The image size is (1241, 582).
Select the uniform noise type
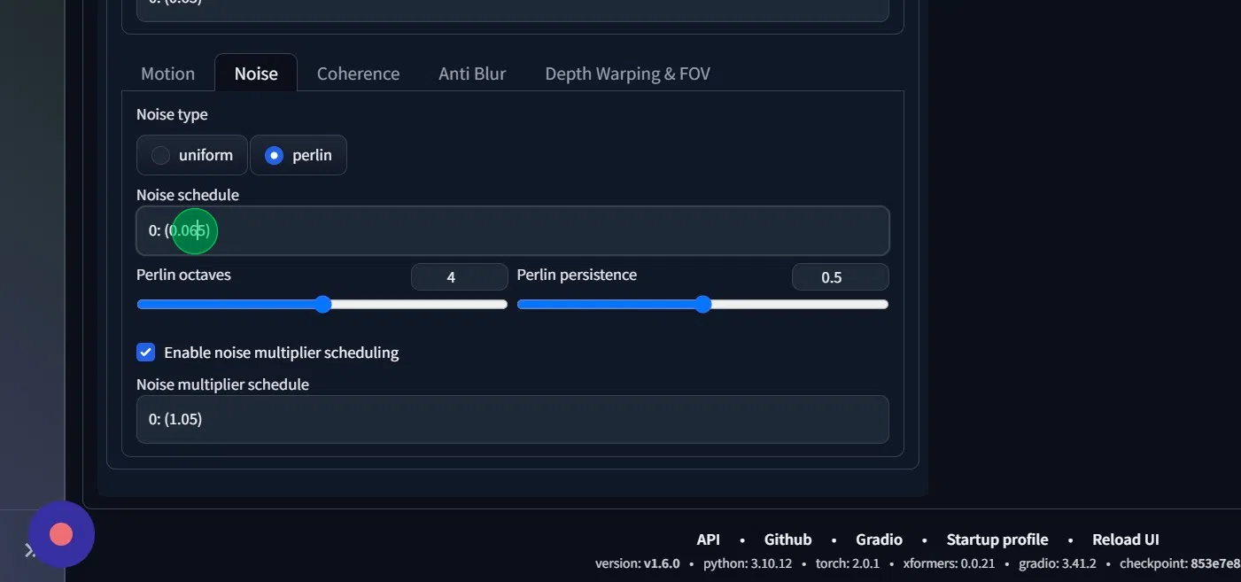coord(191,154)
